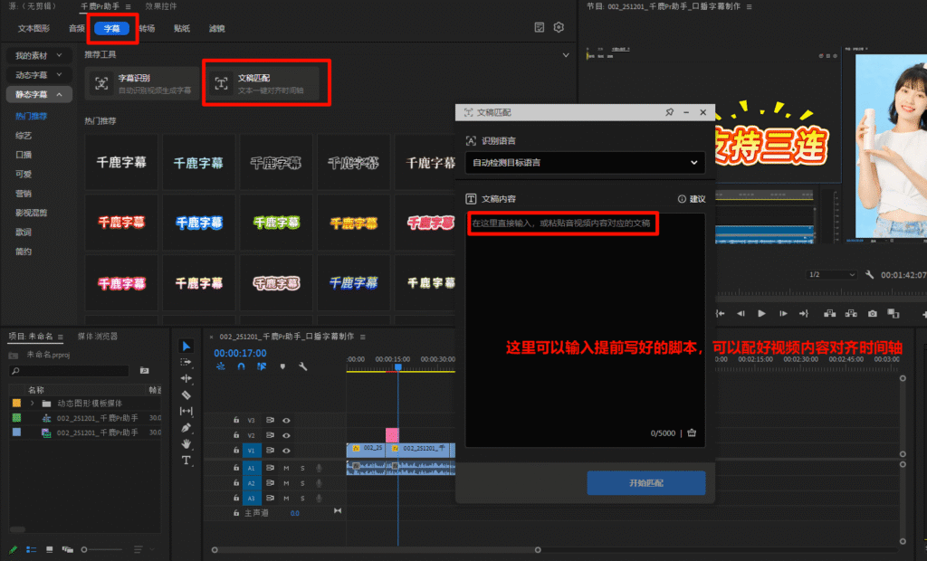Viewport: 927px width, 561px height.
Task: Toggle sync lock on track A3
Action: (x=270, y=499)
